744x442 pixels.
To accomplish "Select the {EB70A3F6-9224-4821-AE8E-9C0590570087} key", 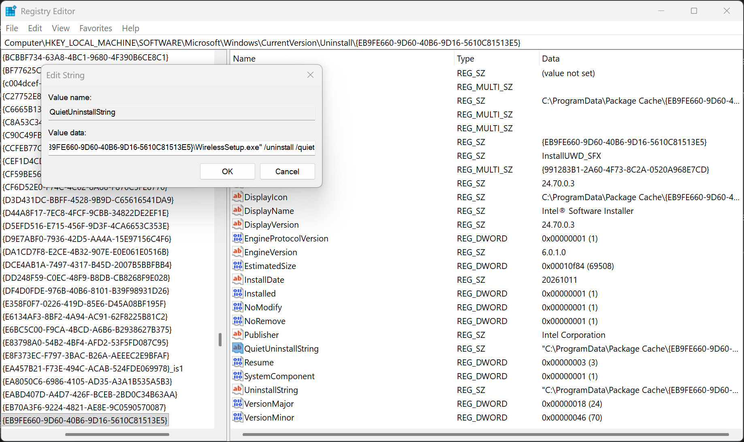I will [x=84, y=407].
